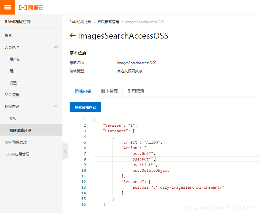Click the "Resource" key in the code
The image size is (260, 213).
[132, 182]
